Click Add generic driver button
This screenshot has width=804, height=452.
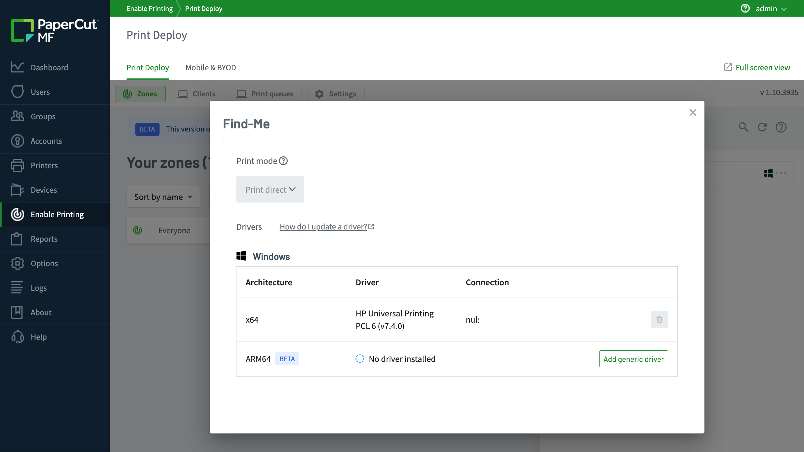[x=633, y=359]
